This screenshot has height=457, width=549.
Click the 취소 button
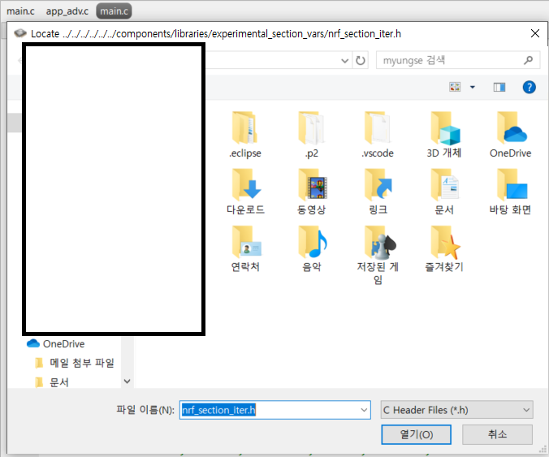point(497,434)
